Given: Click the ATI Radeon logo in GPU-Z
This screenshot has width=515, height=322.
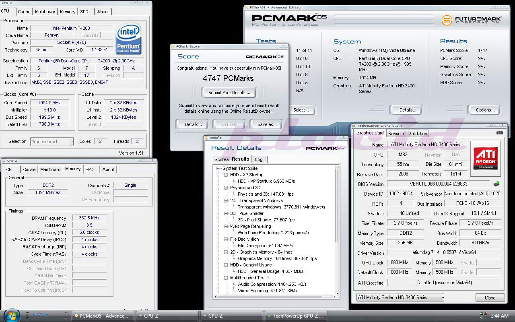Looking at the screenshot, I should pos(486,159).
